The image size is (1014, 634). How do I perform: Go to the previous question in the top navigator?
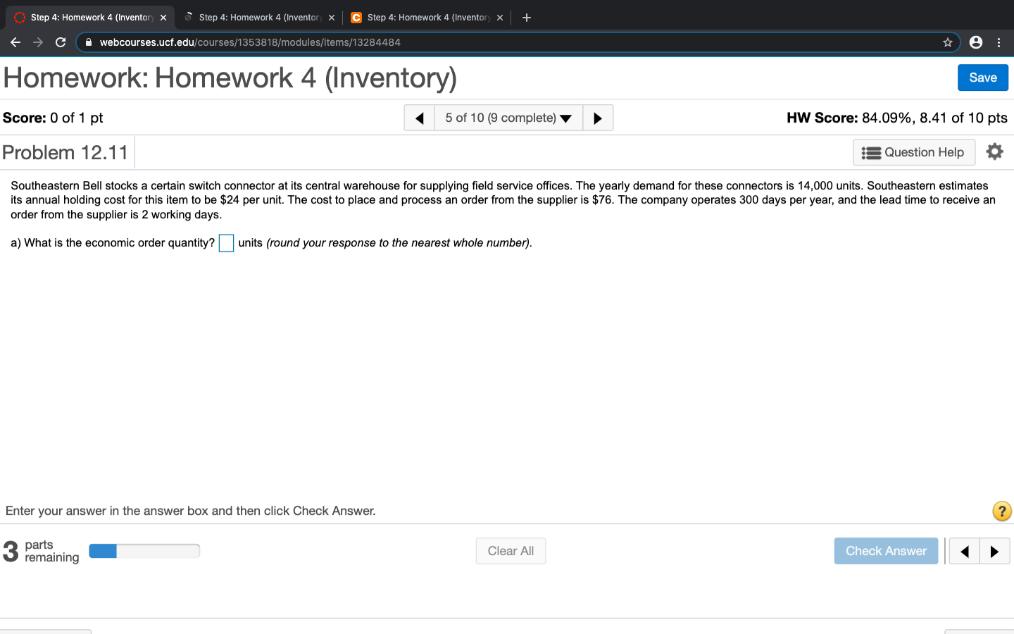point(420,118)
